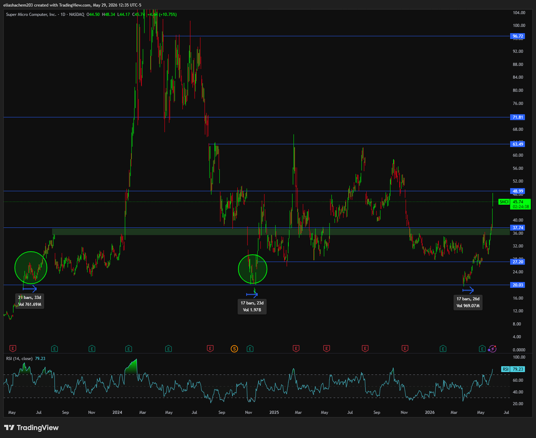Screen dimensions: 536x438
Task: Select the 63.49 horizontal line price label
Action: click(x=518, y=144)
